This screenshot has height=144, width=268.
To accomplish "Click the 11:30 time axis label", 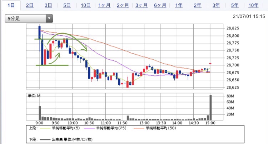I will point(122,123).
